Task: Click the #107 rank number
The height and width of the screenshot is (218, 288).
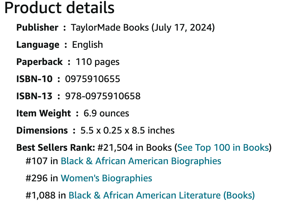Action: tap(36, 161)
